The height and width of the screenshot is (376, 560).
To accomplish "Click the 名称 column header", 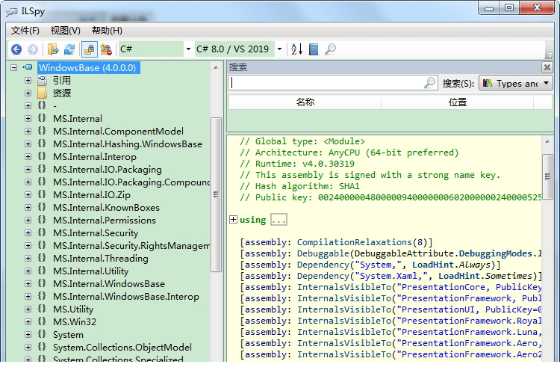I will coord(305,102).
